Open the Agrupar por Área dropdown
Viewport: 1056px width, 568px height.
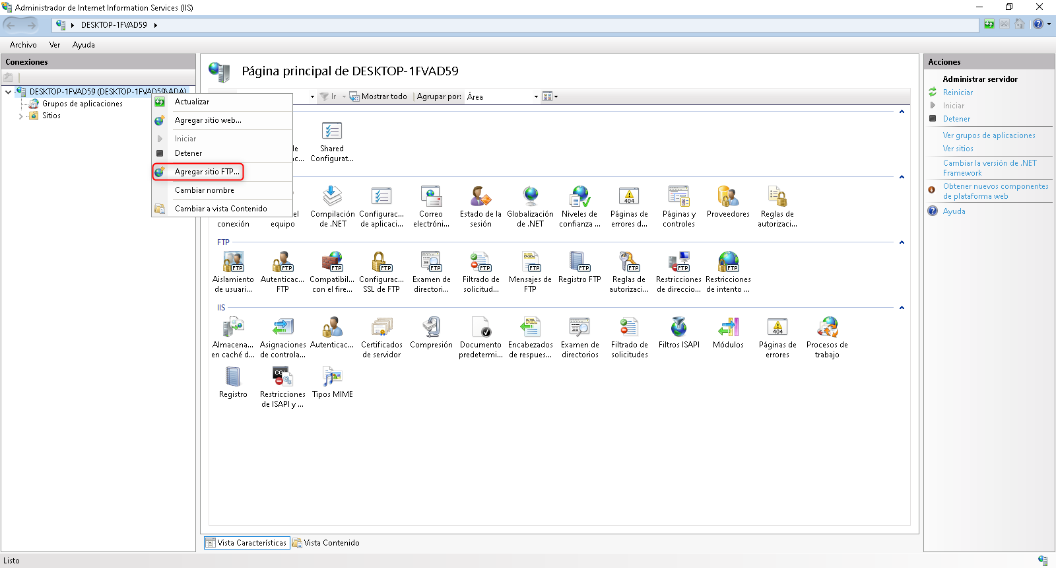pyautogui.click(x=502, y=96)
